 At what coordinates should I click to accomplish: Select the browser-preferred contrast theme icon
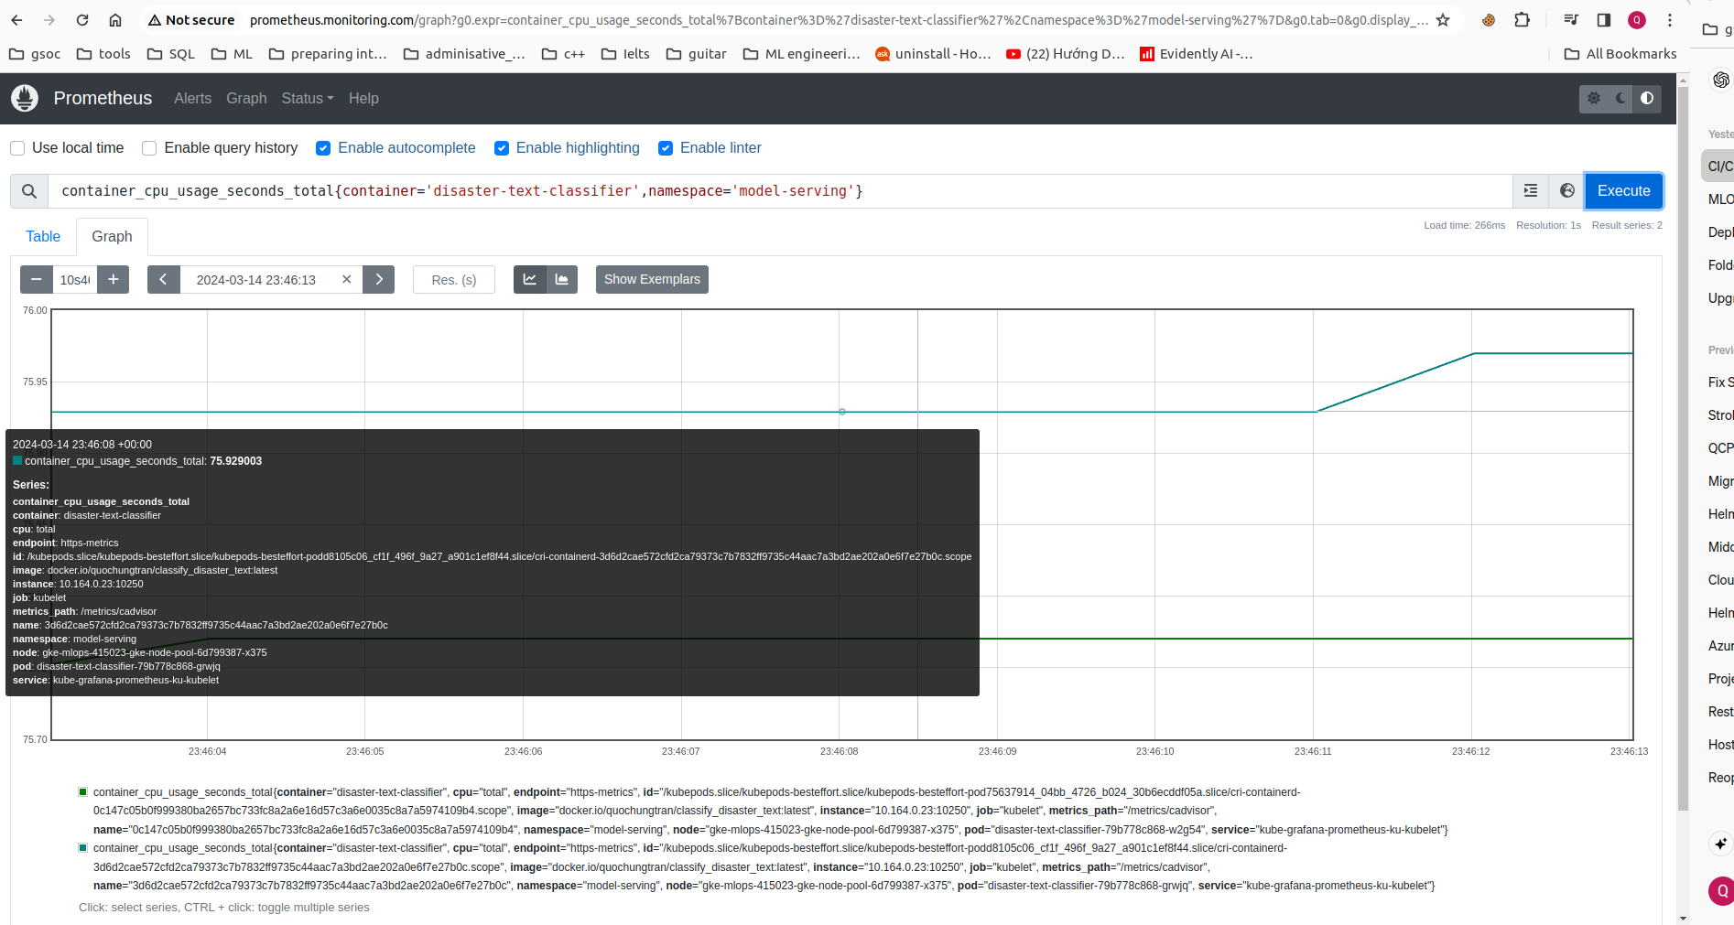(1647, 98)
